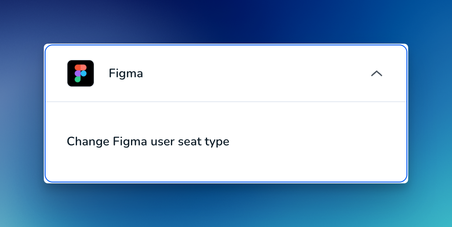The image size is (452, 227).
Task: Click the teal background below the card
Action: (226, 206)
